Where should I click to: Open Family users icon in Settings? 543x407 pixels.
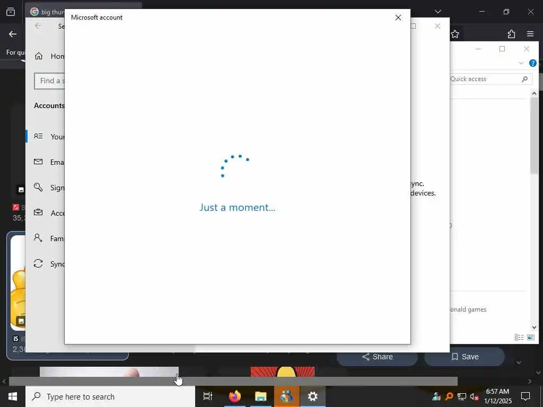pyautogui.click(x=38, y=238)
